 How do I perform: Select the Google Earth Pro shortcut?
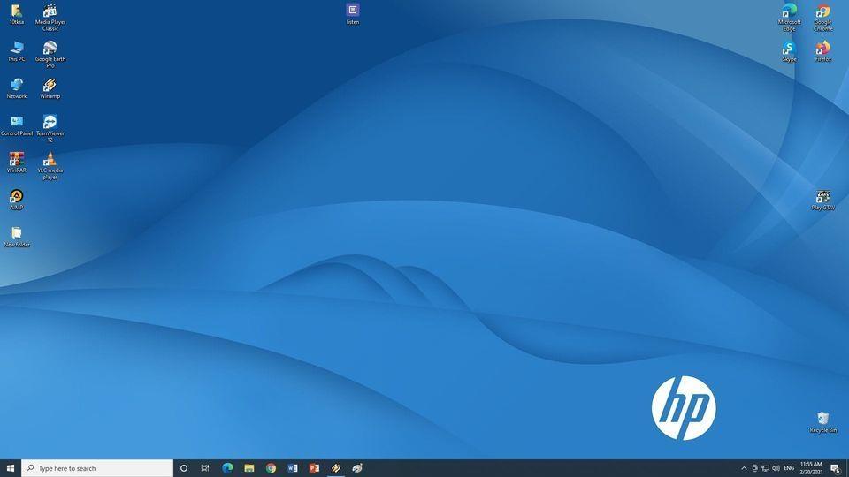(x=50, y=54)
